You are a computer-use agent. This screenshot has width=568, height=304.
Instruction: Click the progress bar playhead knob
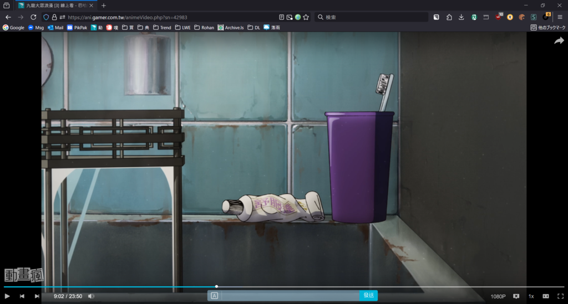click(217, 287)
